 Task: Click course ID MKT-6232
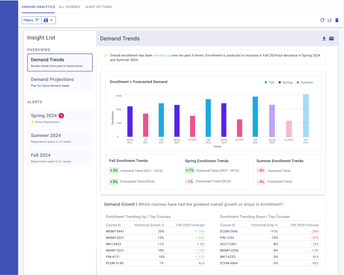point(228,257)
